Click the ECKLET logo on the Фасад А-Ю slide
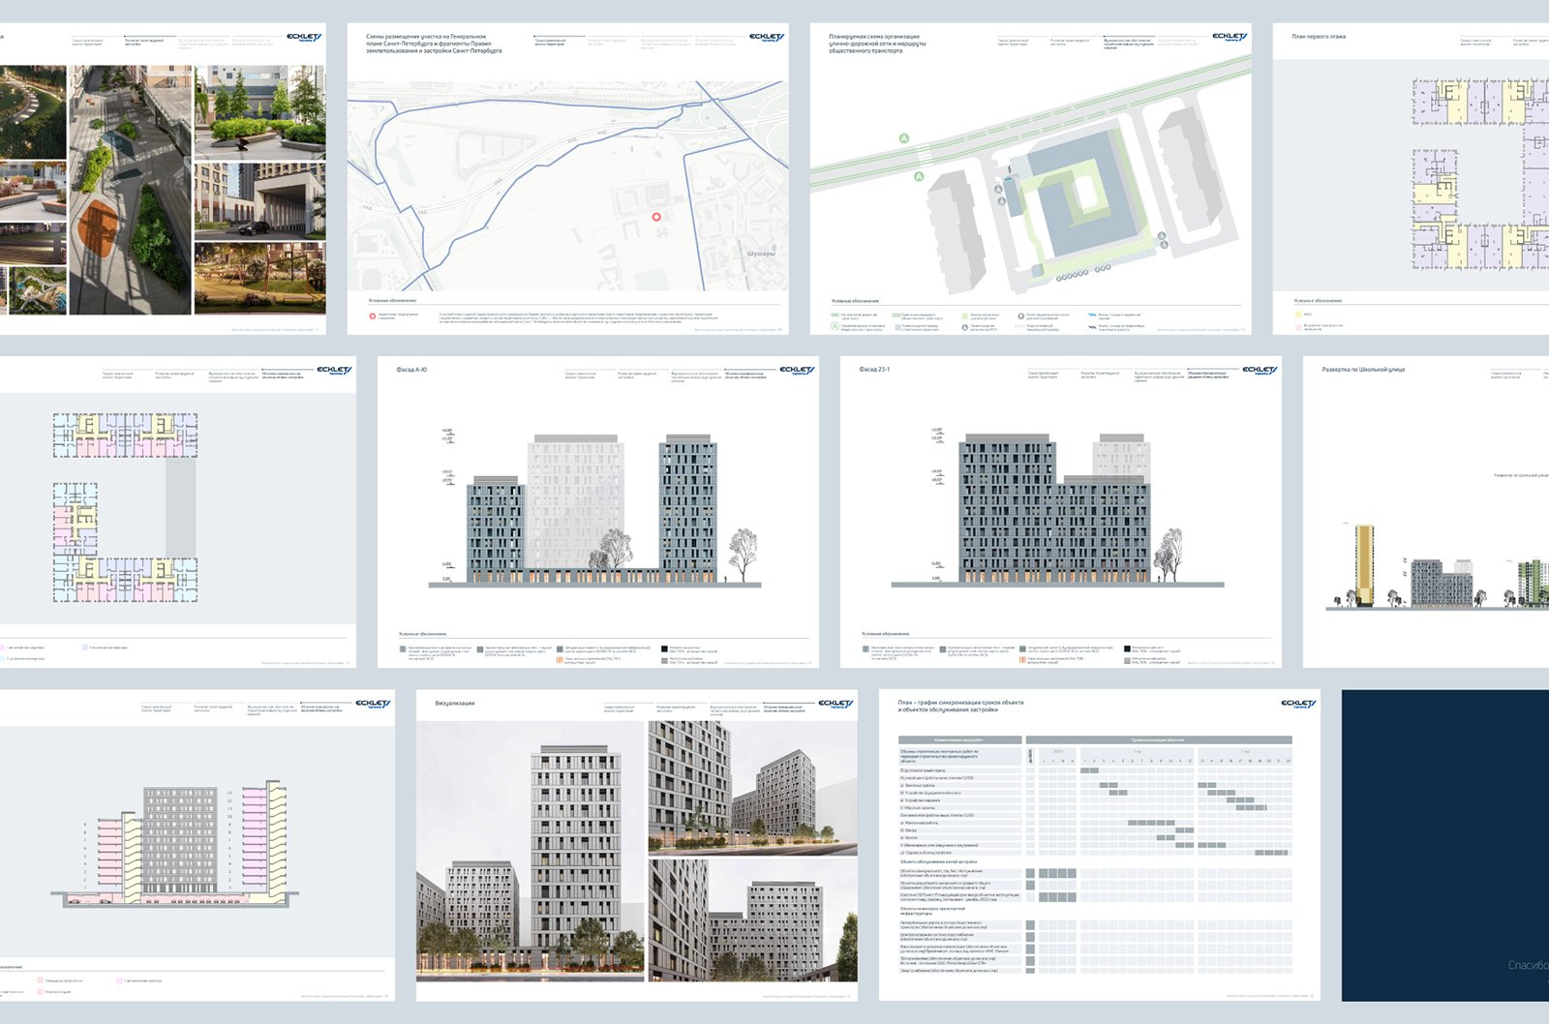This screenshot has height=1024, width=1549. [797, 371]
